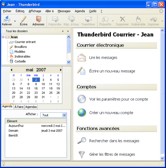Image resolution: width=166 pixels, height=168 pixels.
Task: Click the globe icon to create account
Action: tap(82, 113)
